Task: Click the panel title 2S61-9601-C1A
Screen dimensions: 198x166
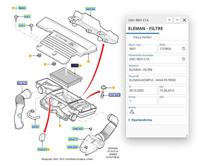Action: [138, 20]
